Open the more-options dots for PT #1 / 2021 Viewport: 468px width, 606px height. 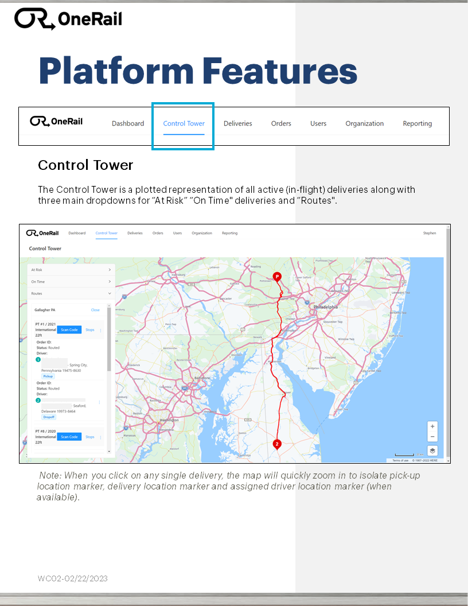(x=101, y=331)
